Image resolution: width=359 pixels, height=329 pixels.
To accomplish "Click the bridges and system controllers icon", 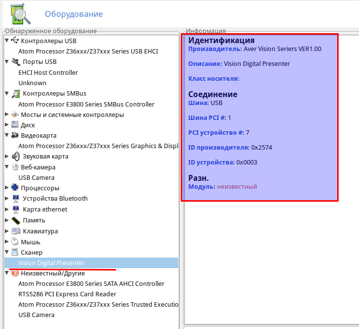I will [x=15, y=114].
